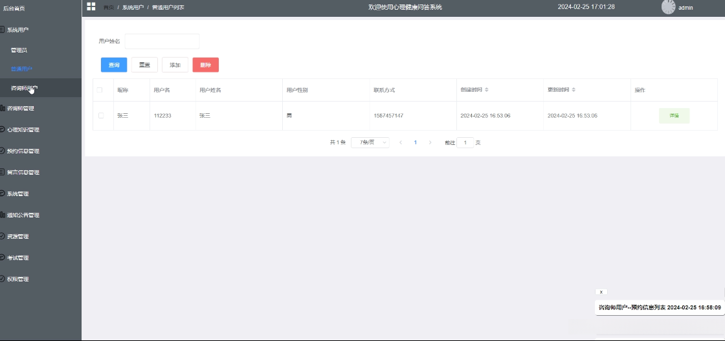Expand 考试管理 in the sidebar
Viewport: 725px width, 341px height.
click(x=41, y=258)
